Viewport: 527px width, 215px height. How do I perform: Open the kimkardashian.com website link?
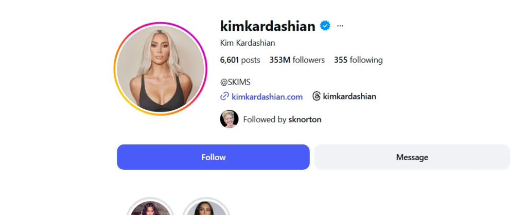[267, 97]
